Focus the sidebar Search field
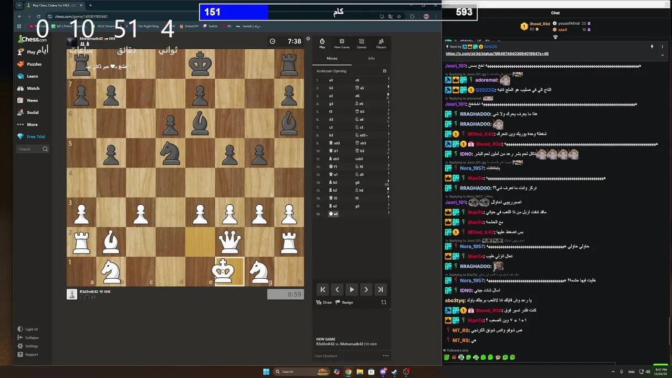672x378 pixels. (x=33, y=149)
